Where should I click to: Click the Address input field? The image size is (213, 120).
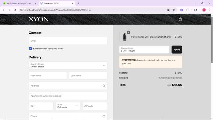point(68,86)
